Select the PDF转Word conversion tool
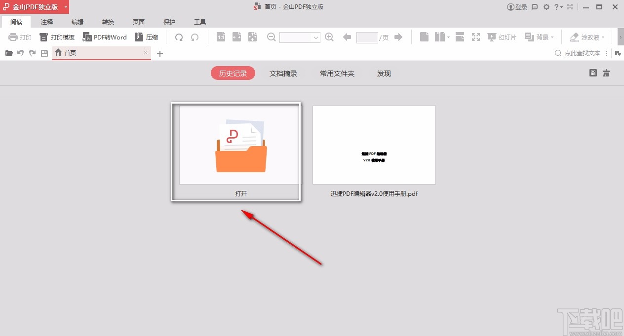This screenshot has width=624, height=336. pos(104,37)
